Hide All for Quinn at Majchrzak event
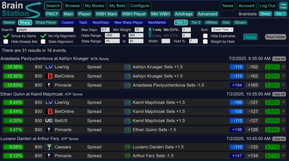 [279, 94]
